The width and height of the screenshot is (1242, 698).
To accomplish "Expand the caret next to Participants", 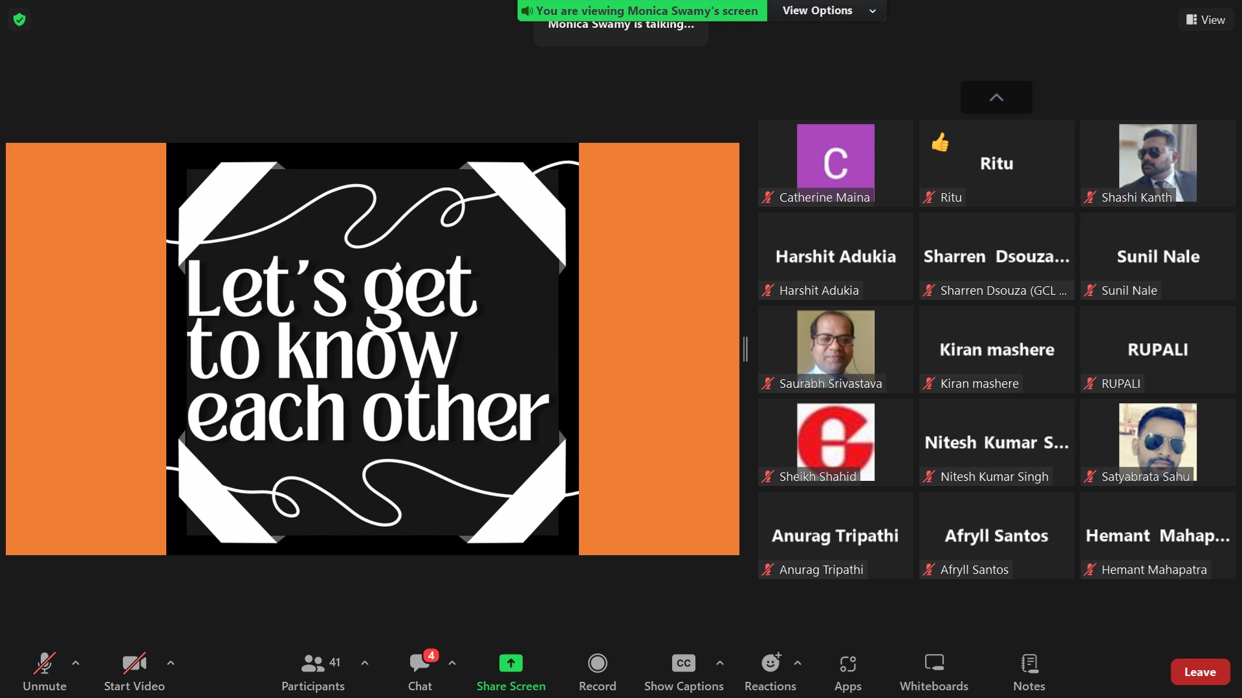I will tap(365, 663).
